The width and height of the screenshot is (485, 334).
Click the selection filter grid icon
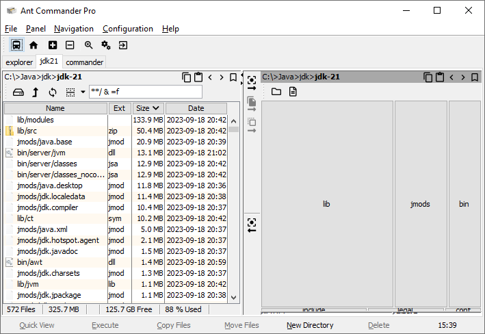(x=70, y=92)
